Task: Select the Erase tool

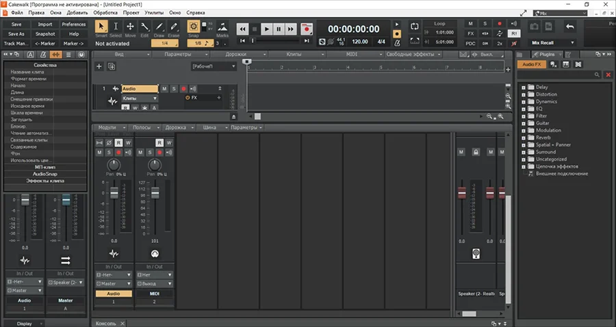Action: pyautogui.click(x=174, y=26)
